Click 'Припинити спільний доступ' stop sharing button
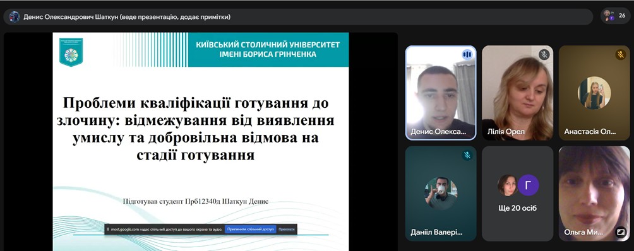The image size is (634, 251). pyautogui.click(x=250, y=229)
